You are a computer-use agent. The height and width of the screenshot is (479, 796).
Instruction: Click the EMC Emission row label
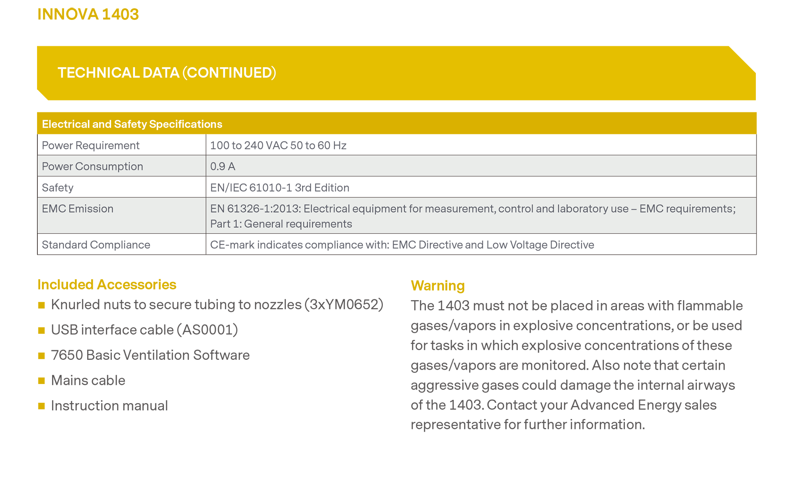click(x=77, y=209)
